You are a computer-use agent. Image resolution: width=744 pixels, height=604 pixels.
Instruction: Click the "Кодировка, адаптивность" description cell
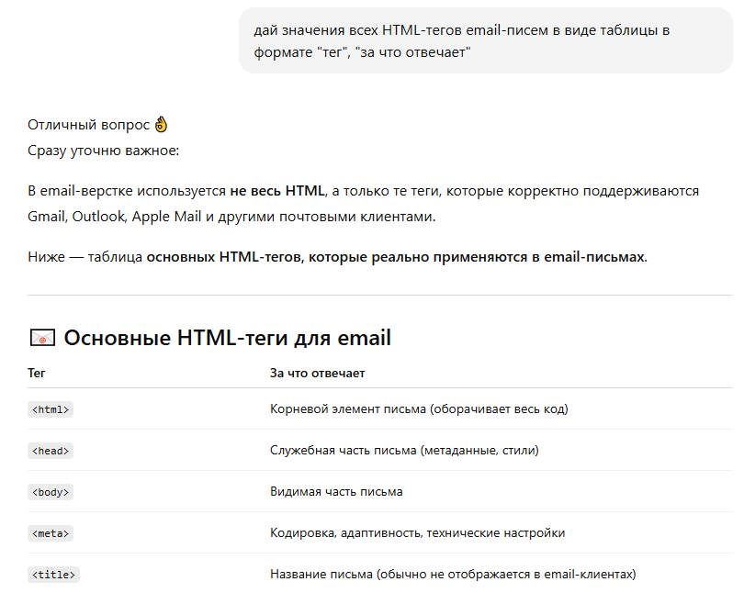pos(417,532)
